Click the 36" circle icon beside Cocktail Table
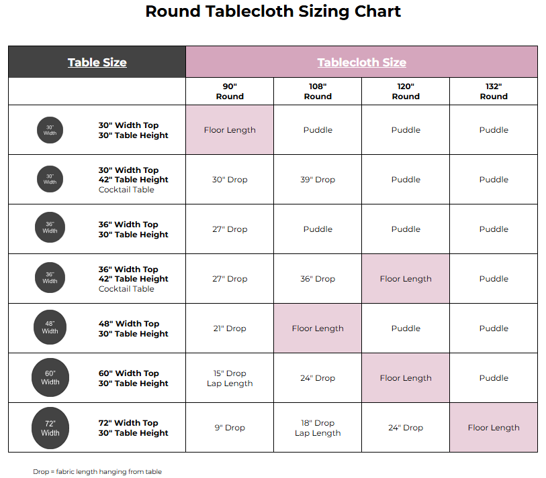Viewport: 546px width, 478px height. tap(50, 278)
